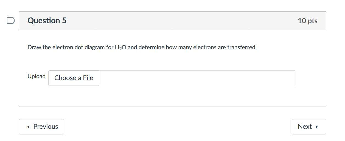Click the right arrow icon beside Next

click(x=317, y=127)
